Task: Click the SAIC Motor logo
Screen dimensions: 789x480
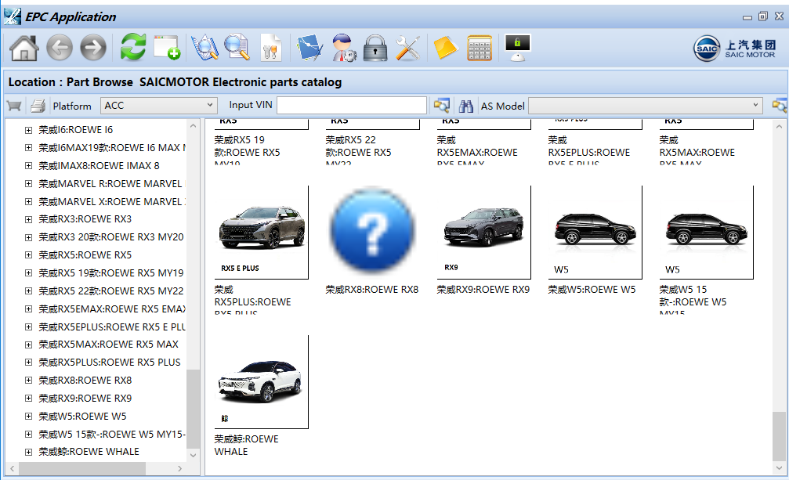Action: coord(734,49)
